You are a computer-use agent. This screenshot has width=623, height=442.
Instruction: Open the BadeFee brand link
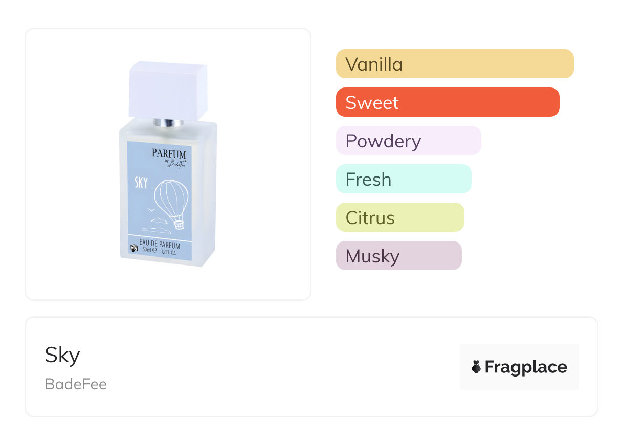pos(76,384)
